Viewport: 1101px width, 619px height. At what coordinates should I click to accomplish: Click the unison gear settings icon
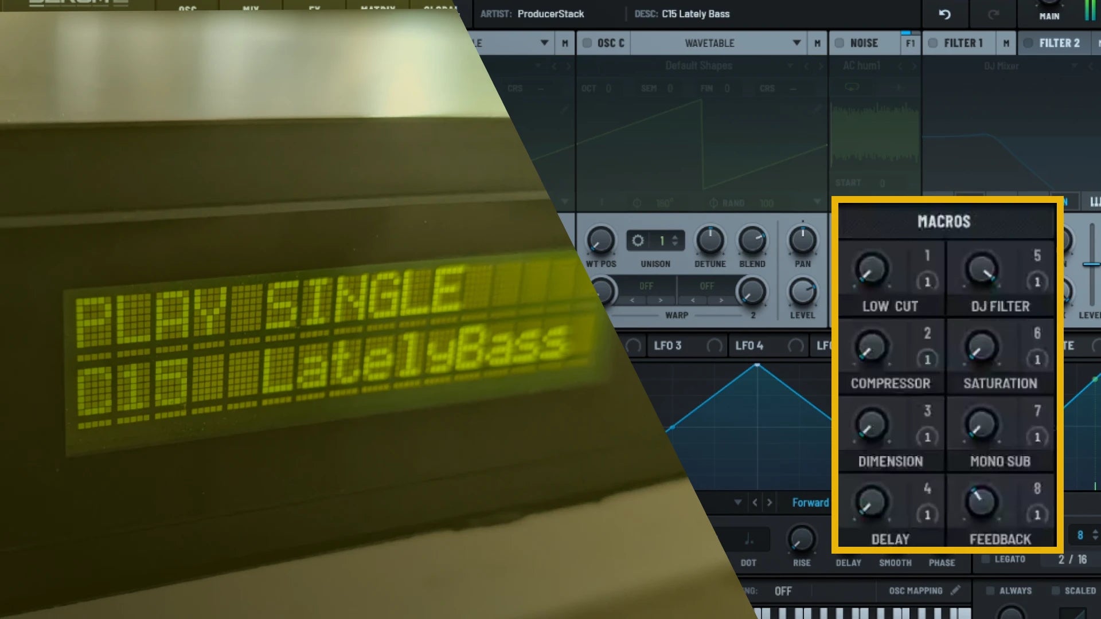[638, 241]
